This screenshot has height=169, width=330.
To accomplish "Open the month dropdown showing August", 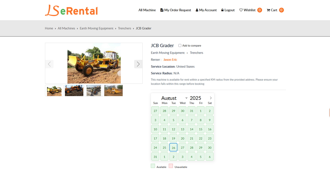I will coord(174,98).
